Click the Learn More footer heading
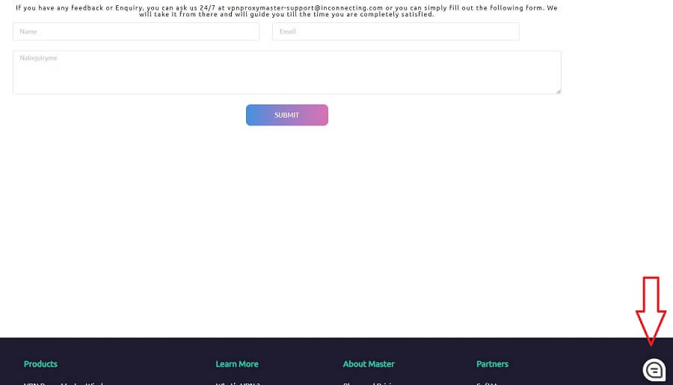The height and width of the screenshot is (385, 673). (x=237, y=364)
